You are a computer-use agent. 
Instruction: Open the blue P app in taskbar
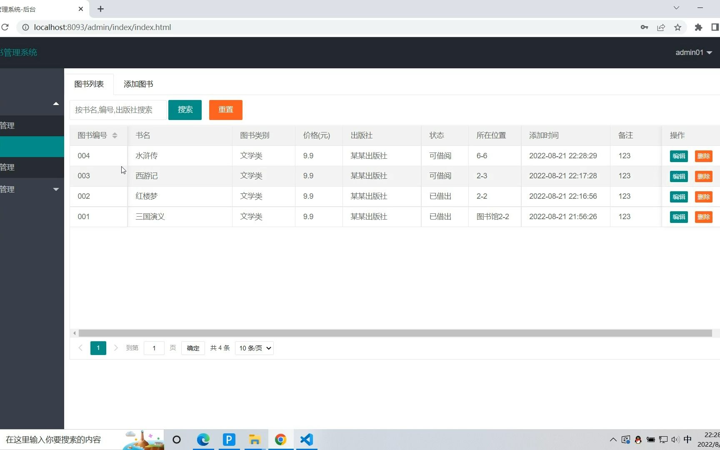[x=229, y=440]
